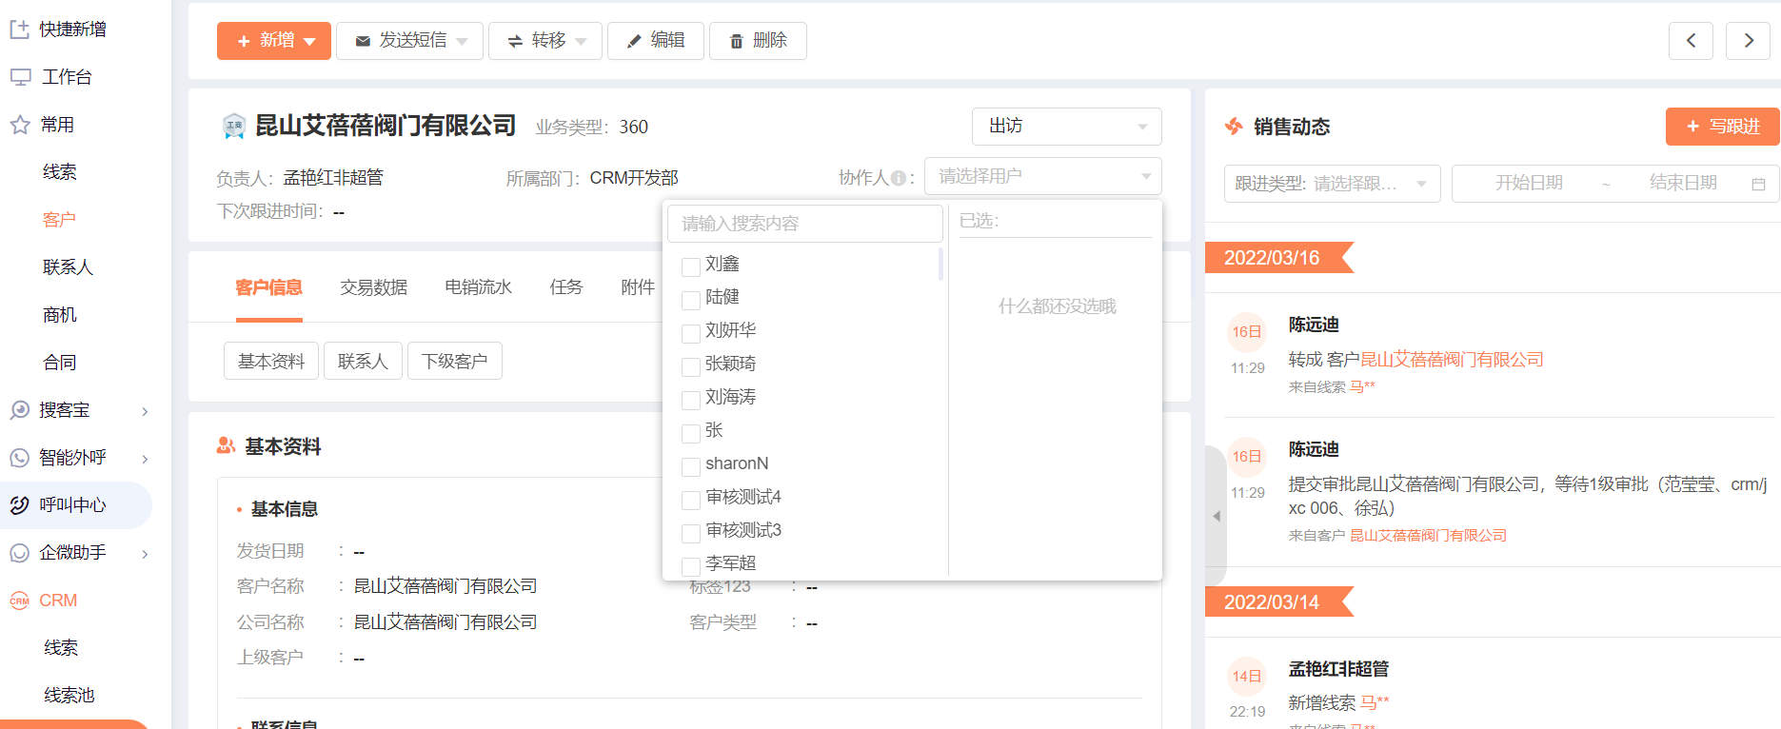Click the 写跟进 button
Viewport: 1781px width, 729px height.
point(1722,127)
